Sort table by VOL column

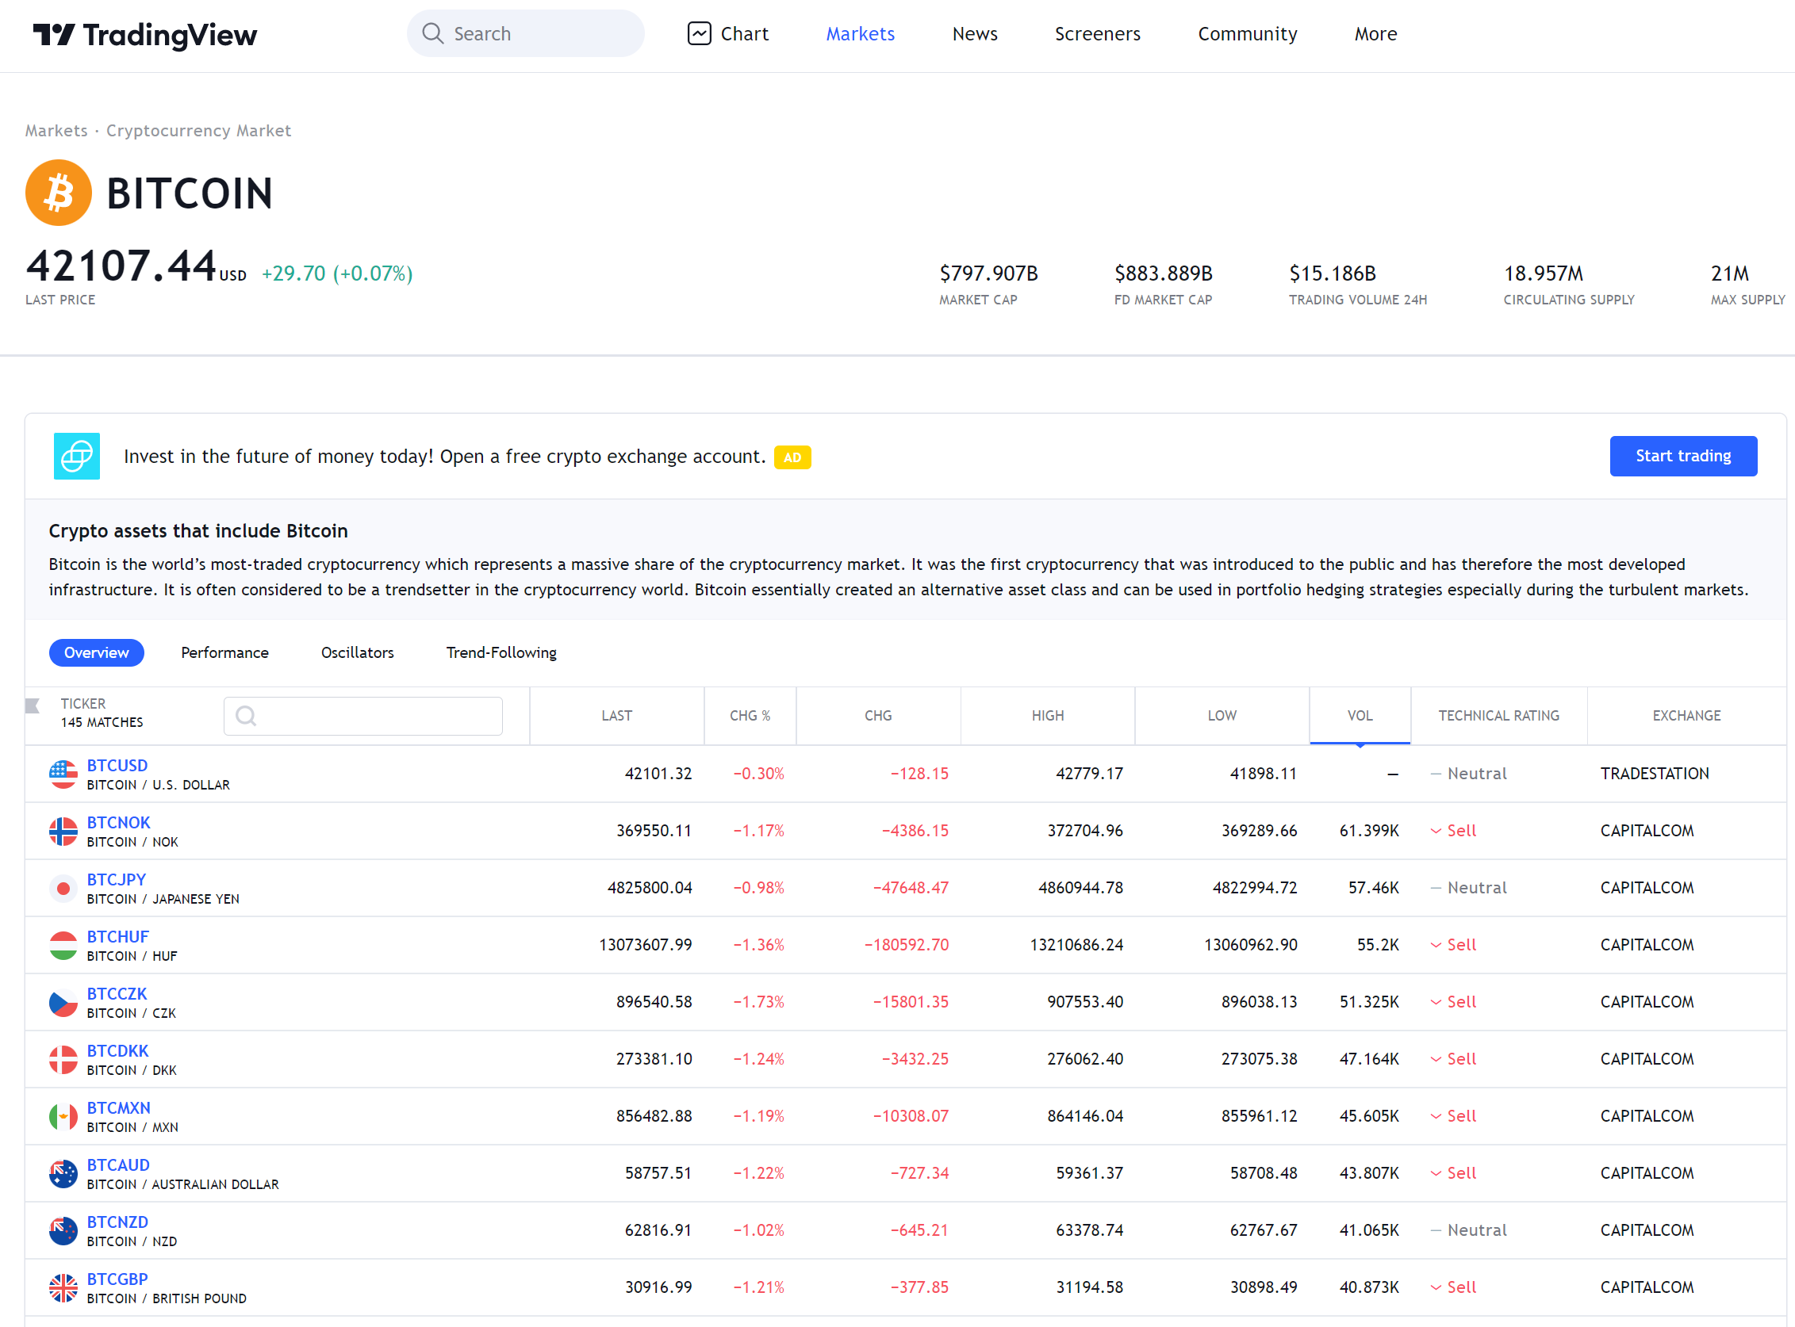pos(1360,716)
